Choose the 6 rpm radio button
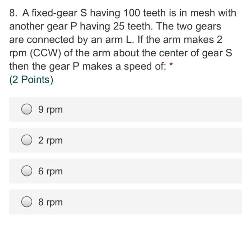This screenshot has height=230, width=251. click(27, 171)
